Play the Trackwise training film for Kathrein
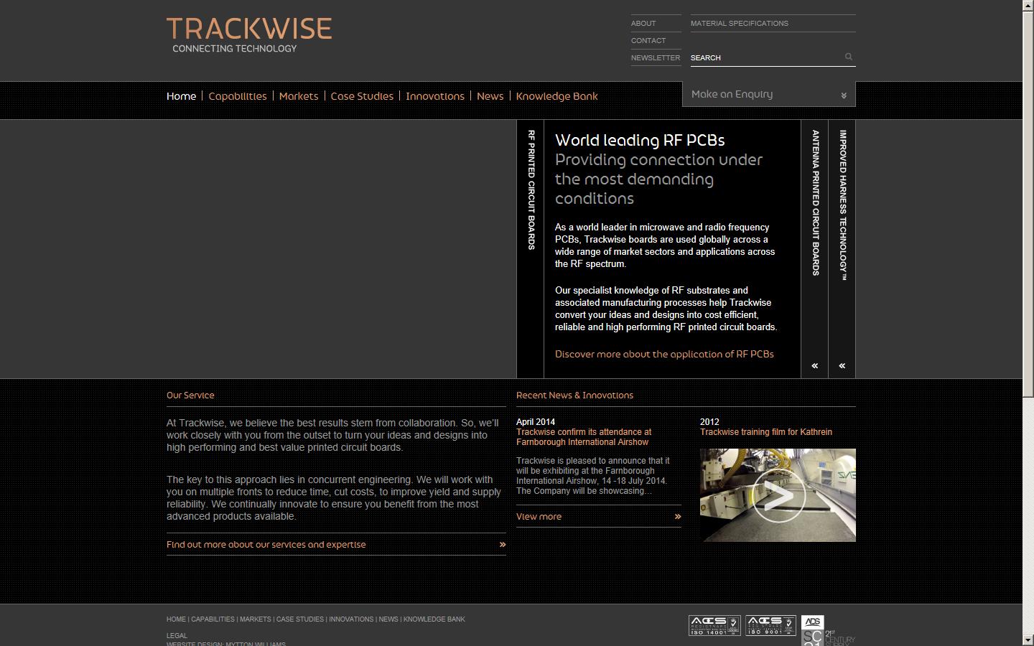The image size is (1034, 646). click(x=778, y=495)
